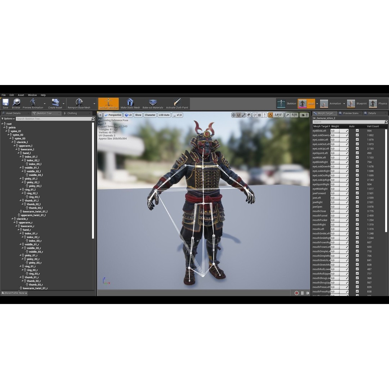Click the camera speed button showing 2

[304, 115]
